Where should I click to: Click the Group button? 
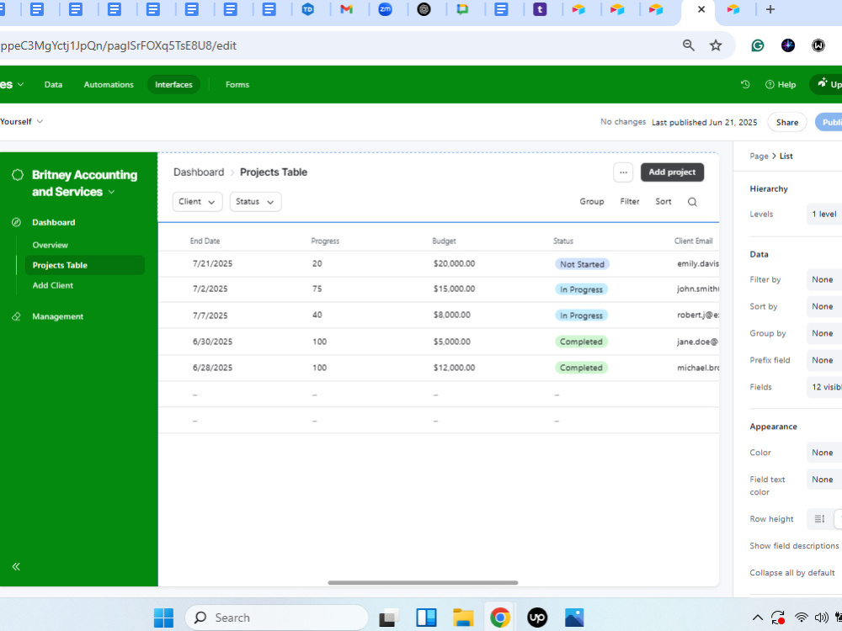(x=592, y=202)
